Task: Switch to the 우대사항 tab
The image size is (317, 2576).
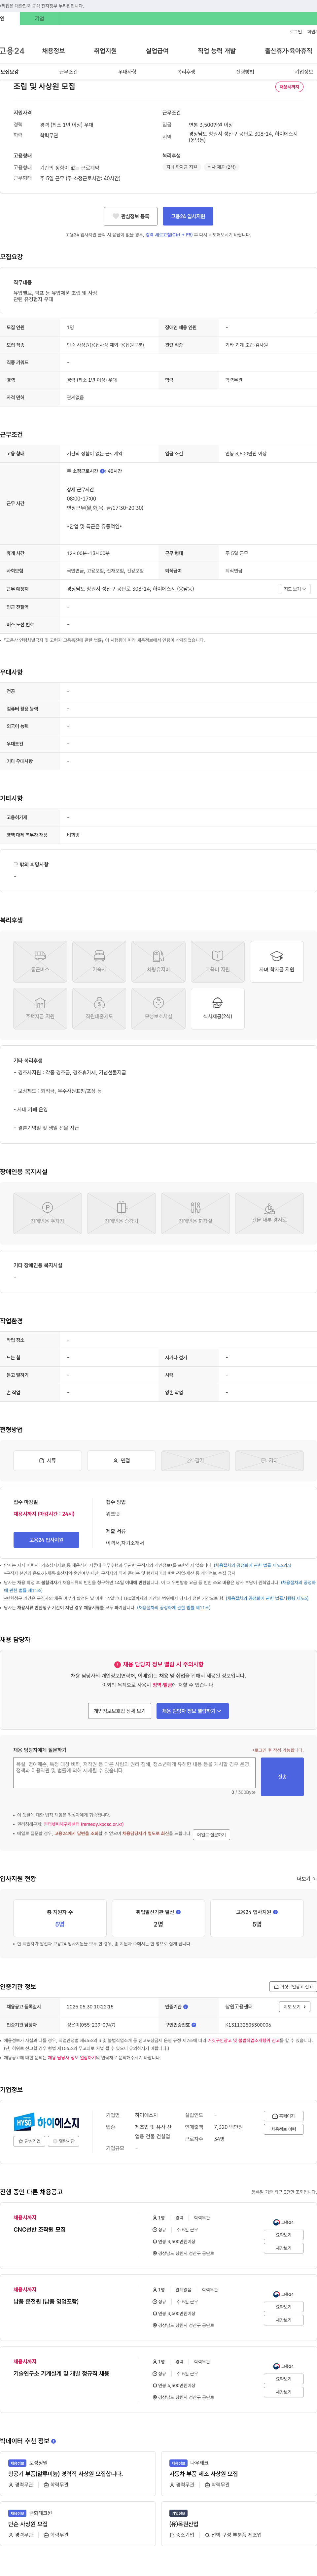Action: click(127, 72)
